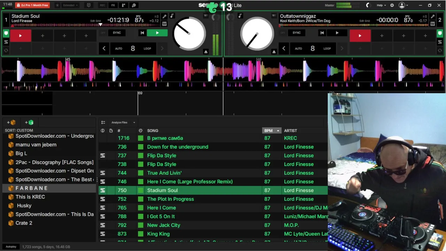
Task: Add a new crate
Action: coord(11,122)
